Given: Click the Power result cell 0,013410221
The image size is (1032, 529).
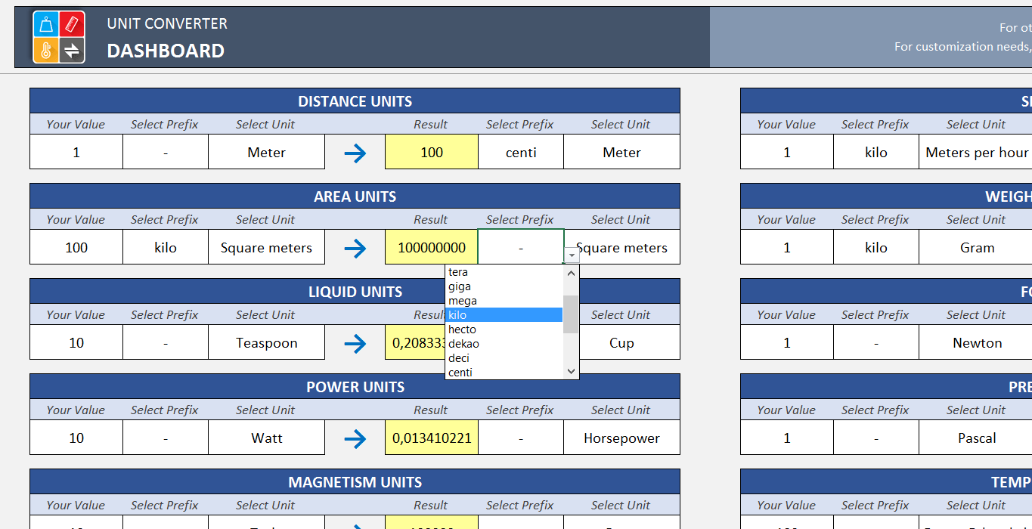Looking at the screenshot, I should pos(432,438).
